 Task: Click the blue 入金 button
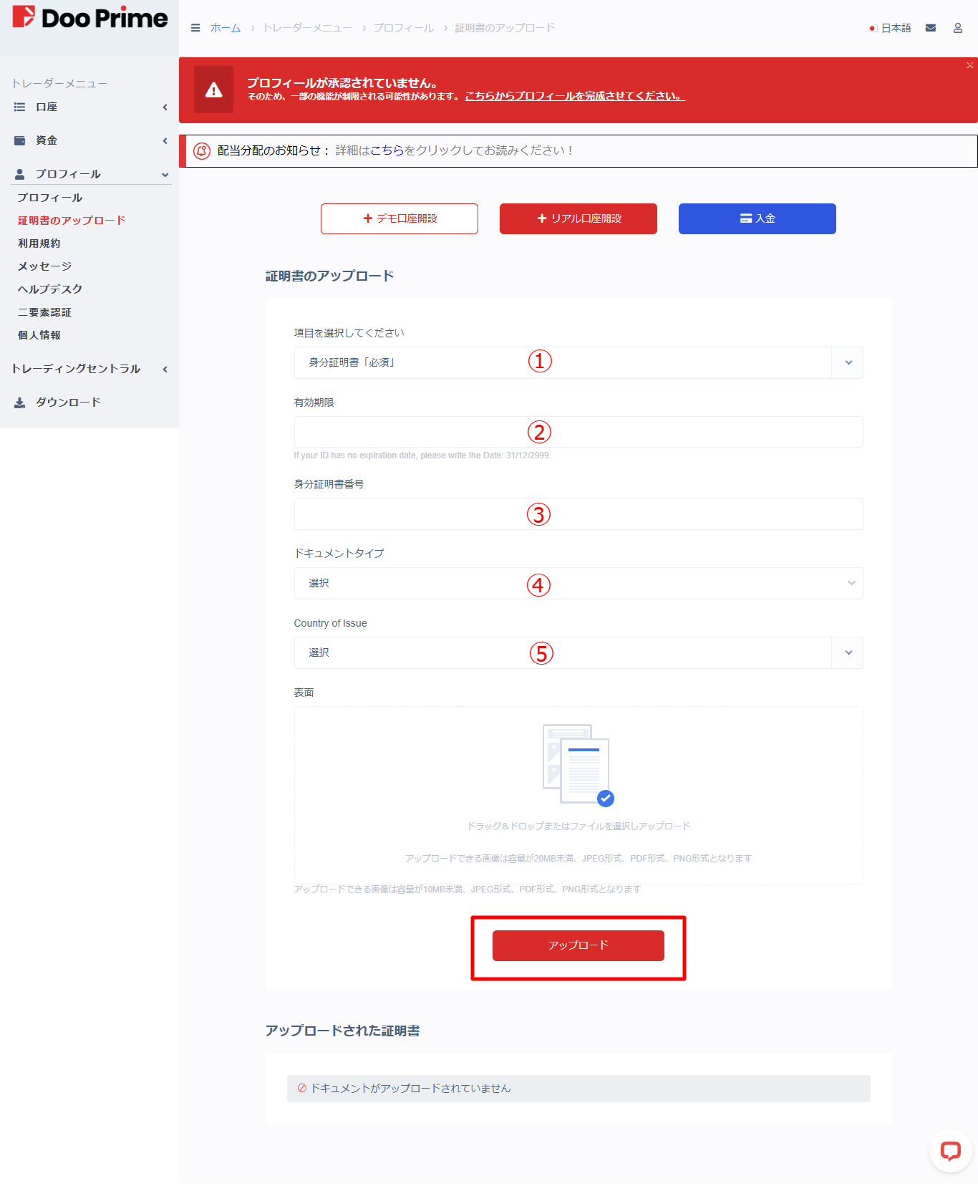757,218
